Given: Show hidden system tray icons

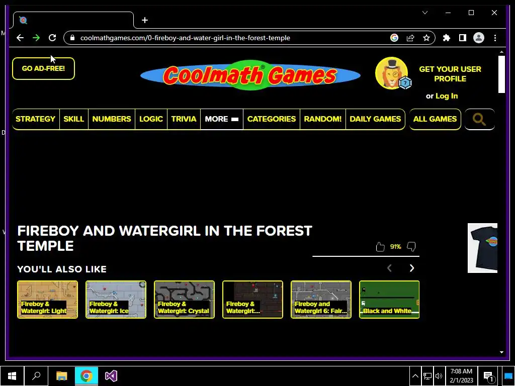Looking at the screenshot, I should pos(415,376).
